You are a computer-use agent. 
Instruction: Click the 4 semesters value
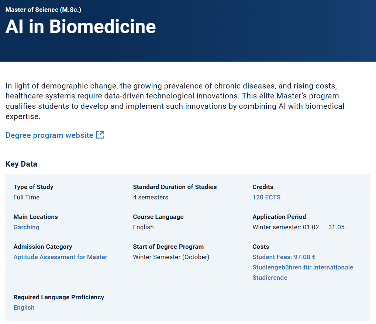coord(151,197)
